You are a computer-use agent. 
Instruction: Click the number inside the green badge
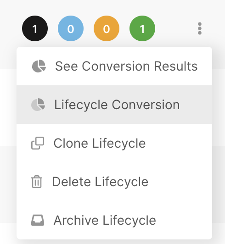[x=142, y=29]
